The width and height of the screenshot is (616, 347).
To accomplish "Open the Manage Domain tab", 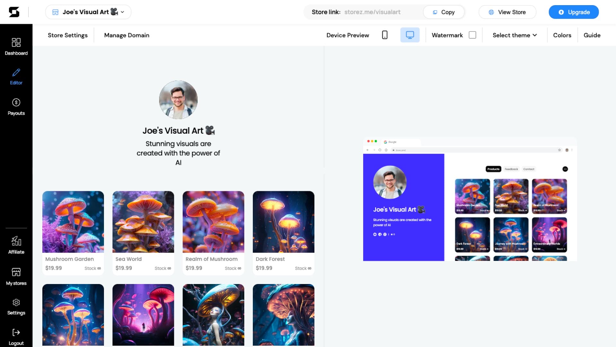I will coord(127,35).
